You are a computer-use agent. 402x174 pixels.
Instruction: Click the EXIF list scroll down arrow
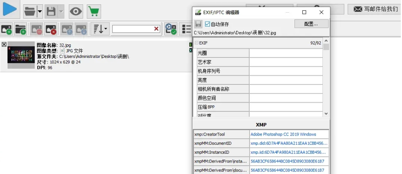click(x=326, y=114)
